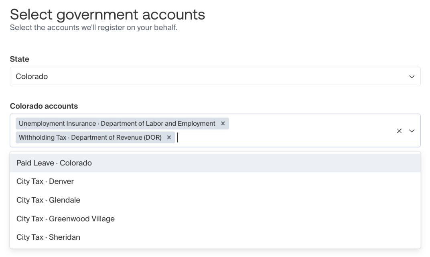This screenshot has width=430, height=257.
Task: Pick City Tax · Glendale from list
Action: tap(49, 200)
